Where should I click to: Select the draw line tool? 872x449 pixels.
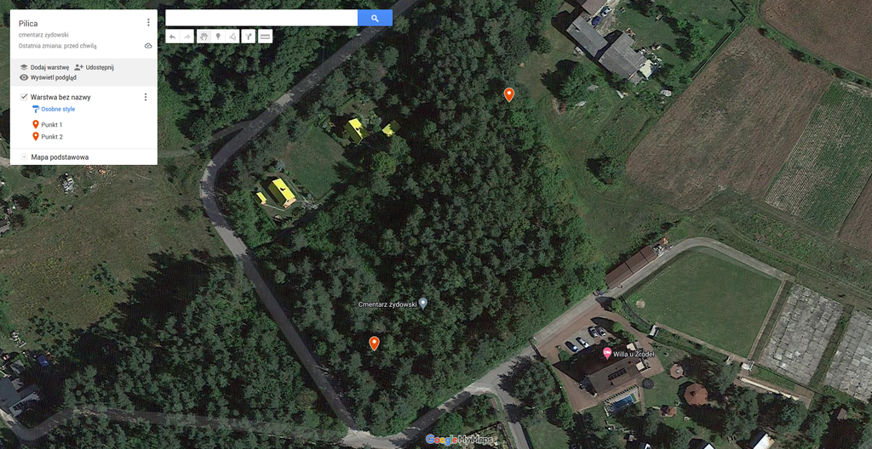(x=232, y=37)
